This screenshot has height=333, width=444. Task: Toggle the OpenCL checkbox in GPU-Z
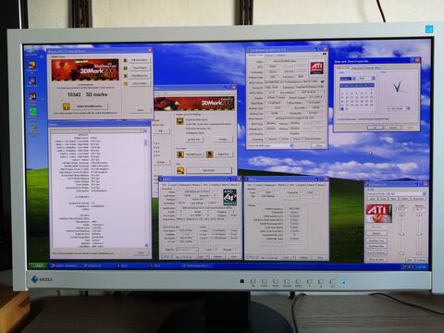[x=267, y=139]
